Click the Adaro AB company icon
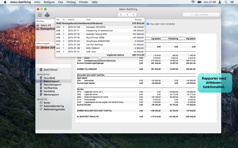 click(38, 25)
